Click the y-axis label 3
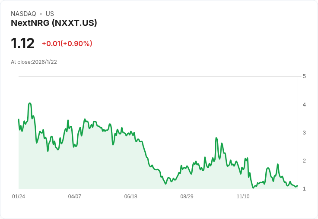 (x=305, y=133)
